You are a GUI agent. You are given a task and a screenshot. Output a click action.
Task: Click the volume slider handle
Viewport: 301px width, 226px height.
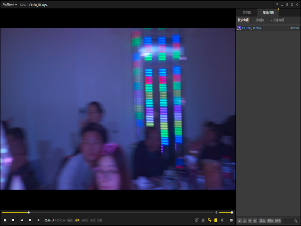232,212
